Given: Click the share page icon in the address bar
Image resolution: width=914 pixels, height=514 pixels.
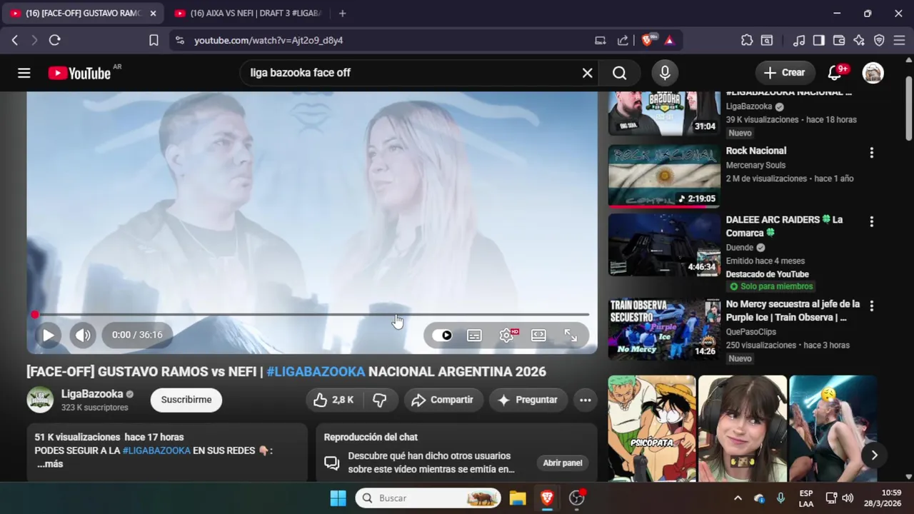Looking at the screenshot, I should [623, 41].
